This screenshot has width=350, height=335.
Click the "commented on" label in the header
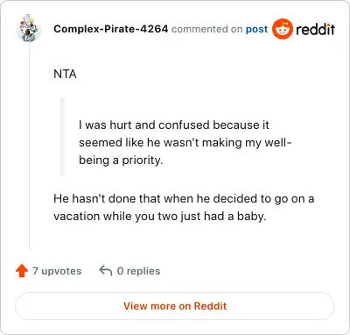[x=207, y=29]
